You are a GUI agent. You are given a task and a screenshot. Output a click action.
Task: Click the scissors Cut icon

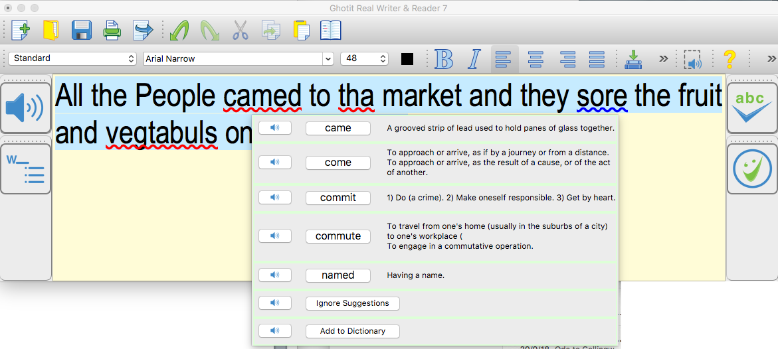(240, 31)
